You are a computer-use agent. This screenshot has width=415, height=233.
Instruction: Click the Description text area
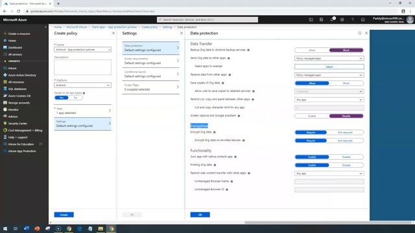82,67
